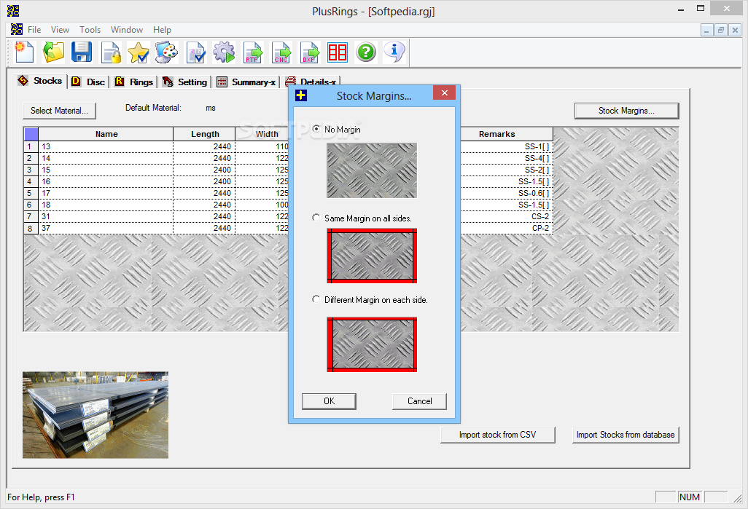Click the Select Material button
Image resolution: width=748 pixels, height=509 pixels.
click(x=59, y=111)
